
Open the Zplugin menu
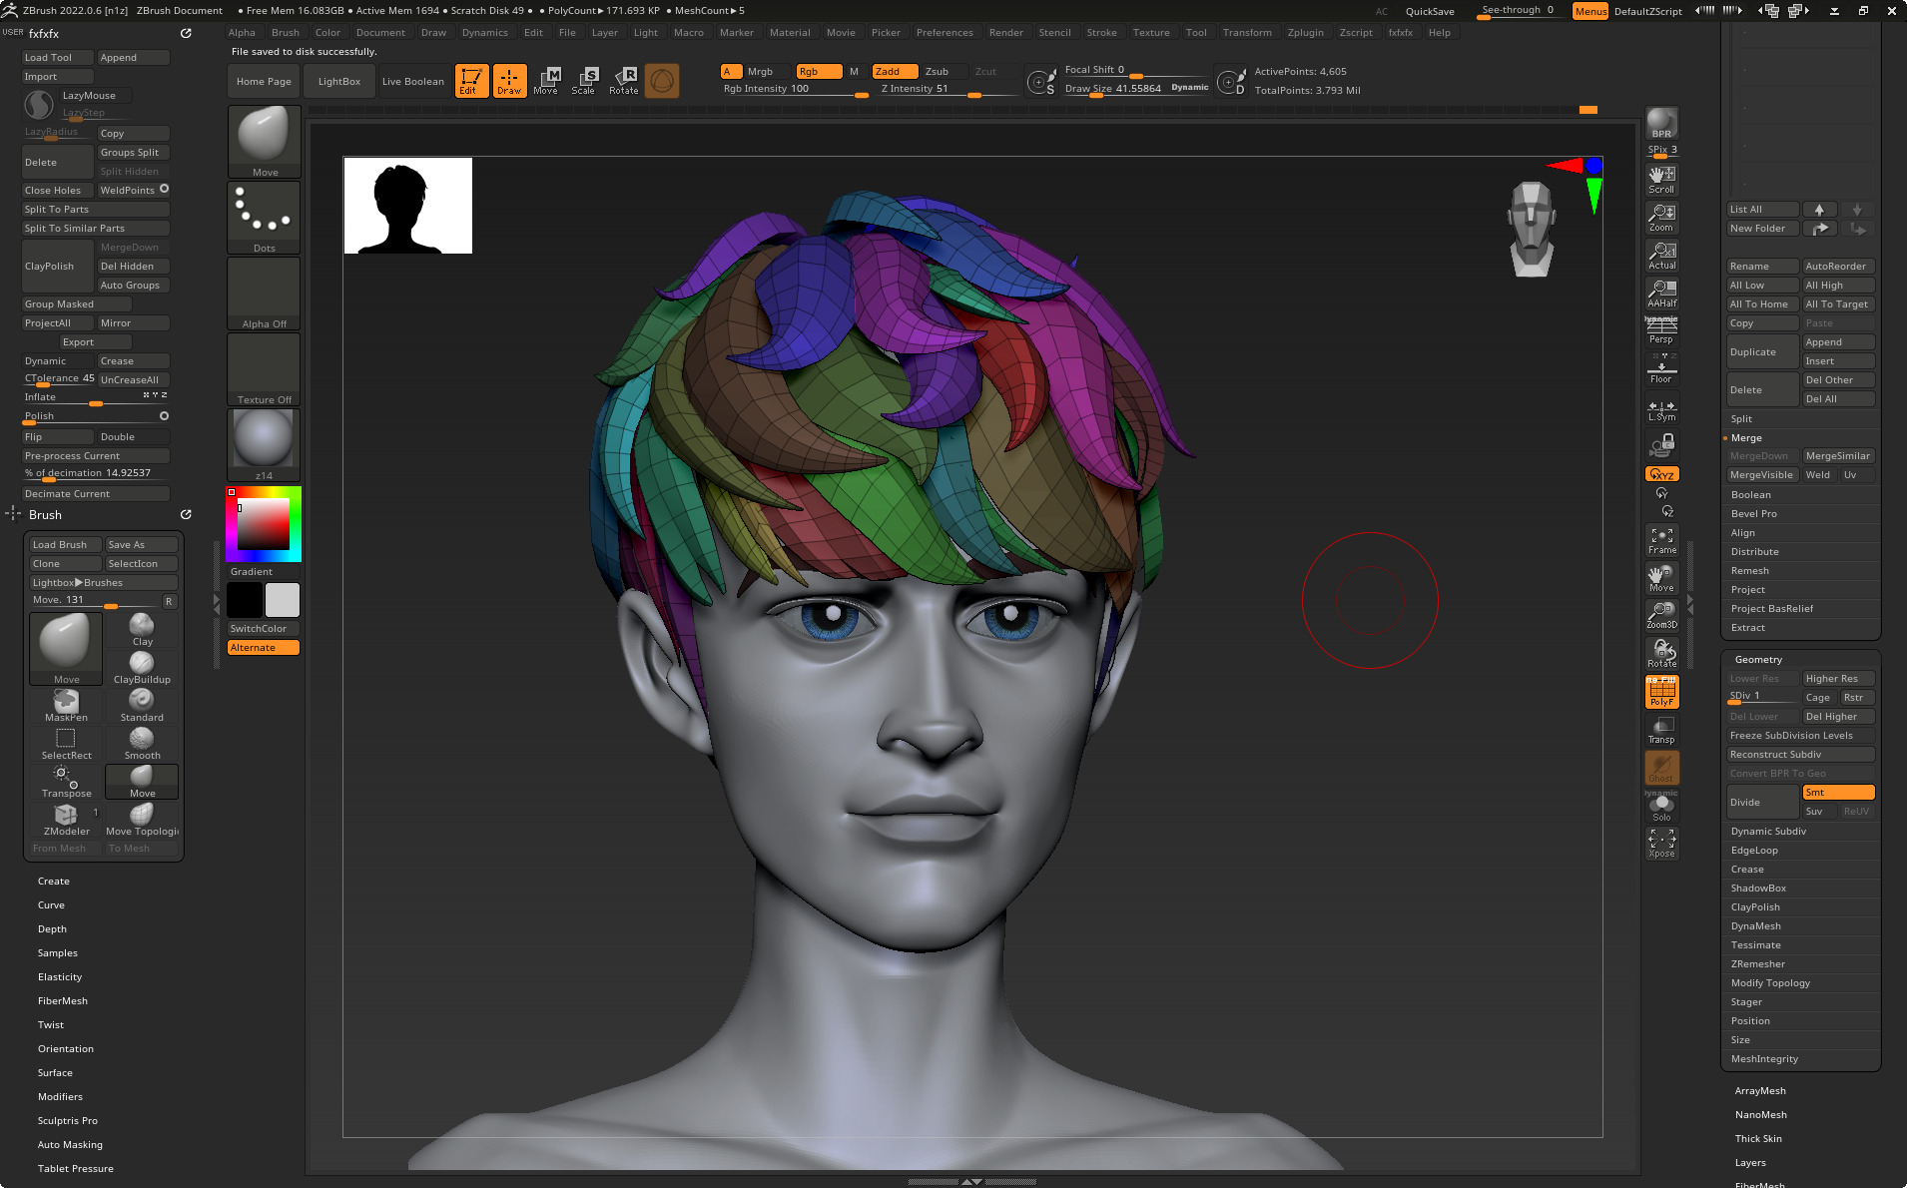1305,32
